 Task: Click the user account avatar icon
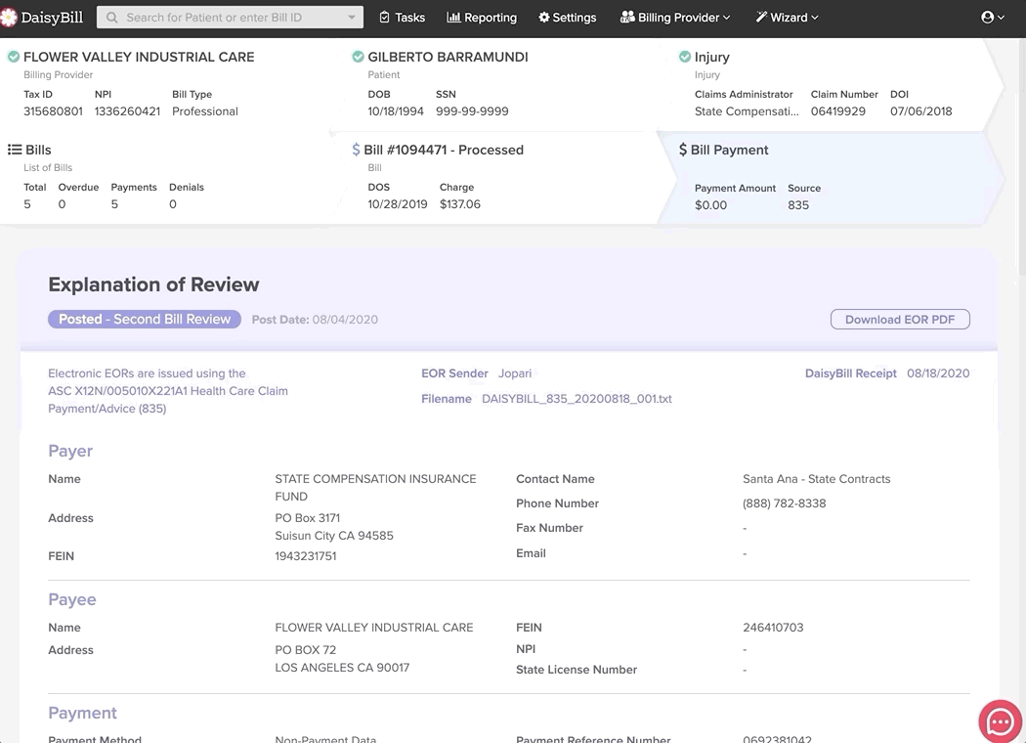point(988,18)
